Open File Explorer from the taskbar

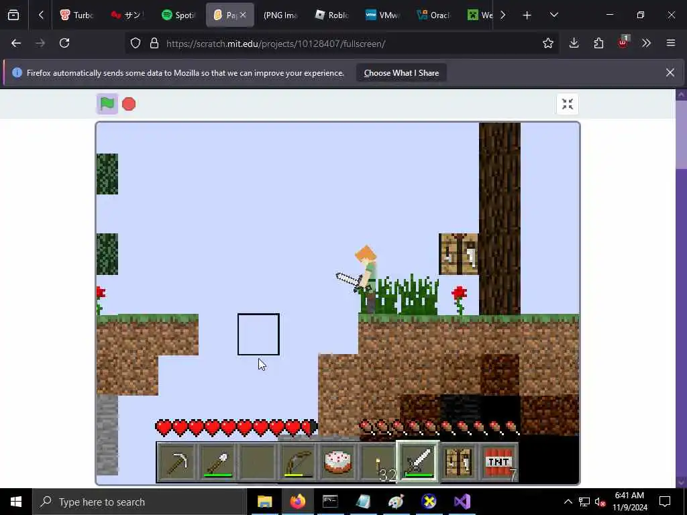(264, 502)
